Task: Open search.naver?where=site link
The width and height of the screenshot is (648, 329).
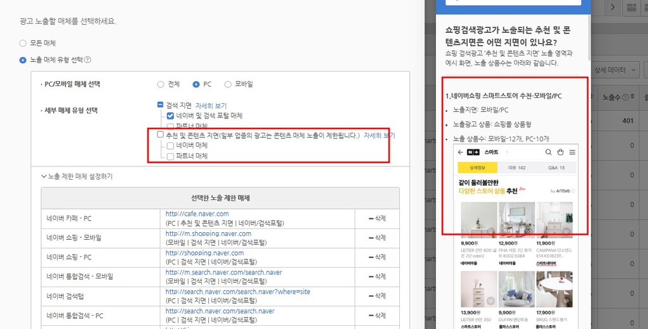Action: [x=238, y=292]
